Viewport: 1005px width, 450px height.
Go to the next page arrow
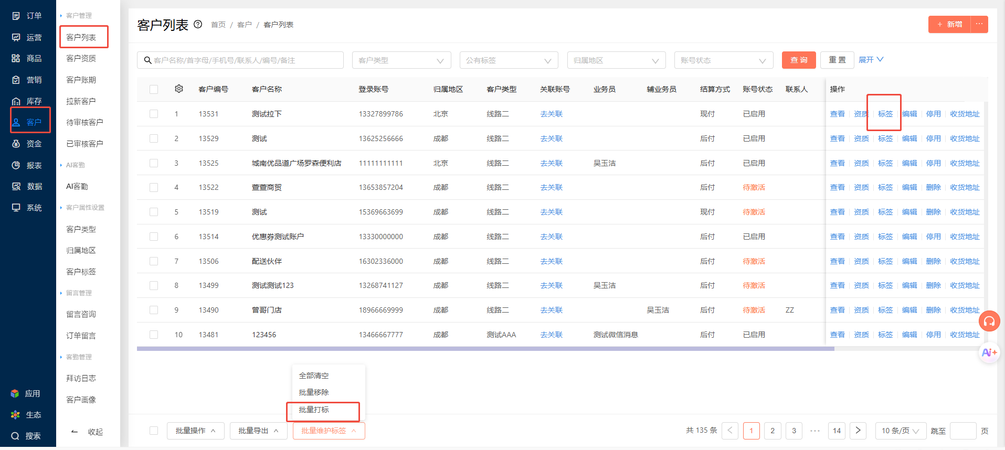(858, 431)
